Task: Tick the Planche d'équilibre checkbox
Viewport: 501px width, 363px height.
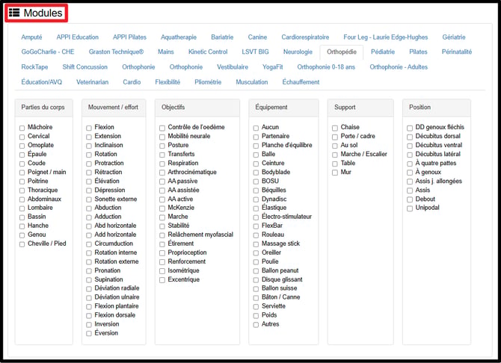Action: pos(256,146)
